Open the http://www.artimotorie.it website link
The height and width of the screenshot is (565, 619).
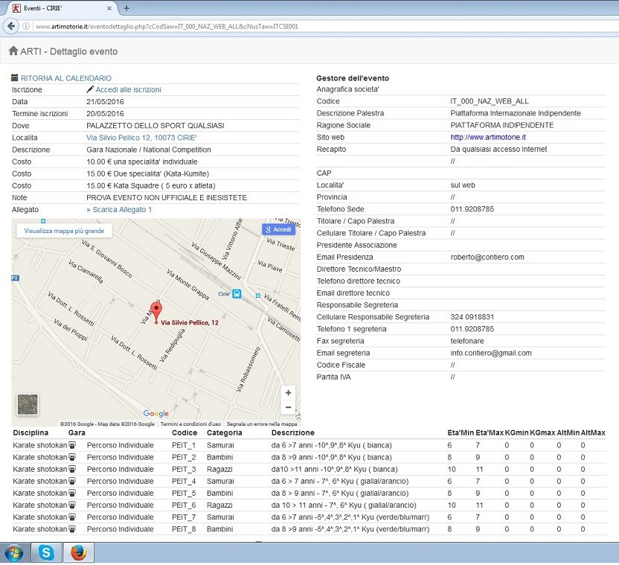pos(488,138)
